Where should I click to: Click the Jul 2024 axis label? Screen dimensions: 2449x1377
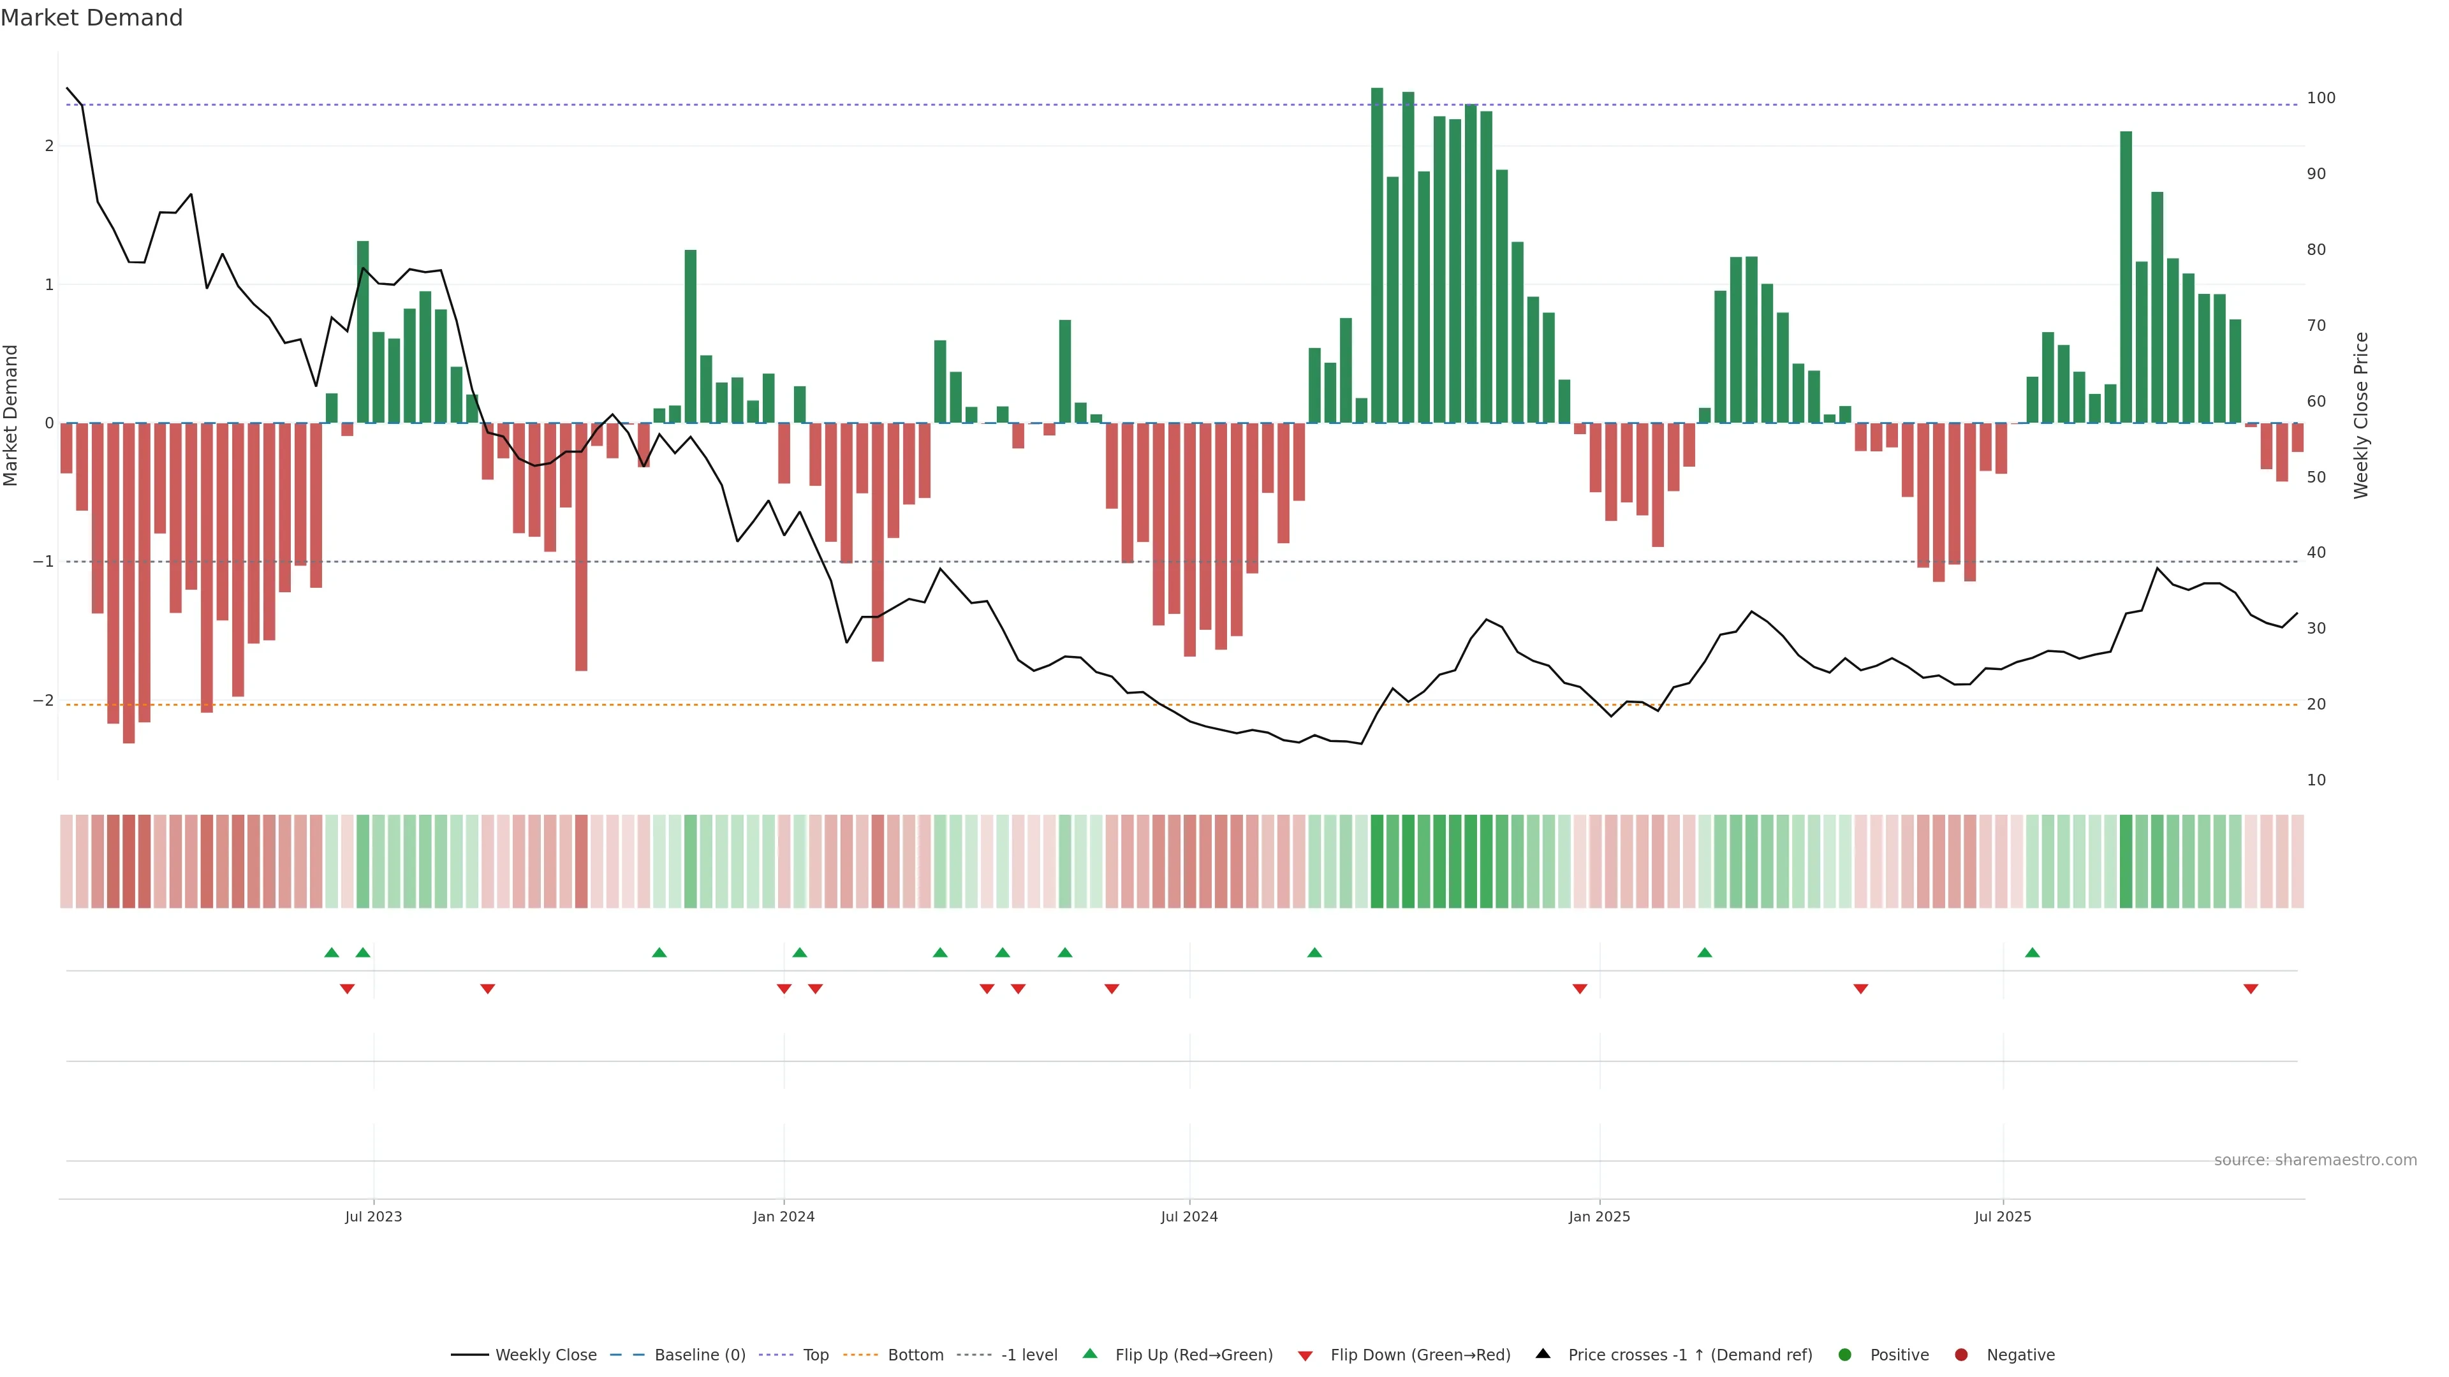1188,1216
